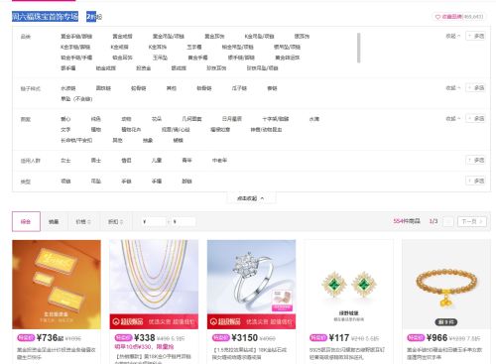
Task: Select 水波链 chain style
Action: tap(68, 88)
